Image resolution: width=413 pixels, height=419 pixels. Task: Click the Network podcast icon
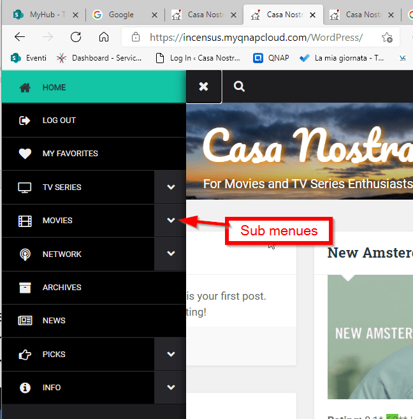(25, 254)
